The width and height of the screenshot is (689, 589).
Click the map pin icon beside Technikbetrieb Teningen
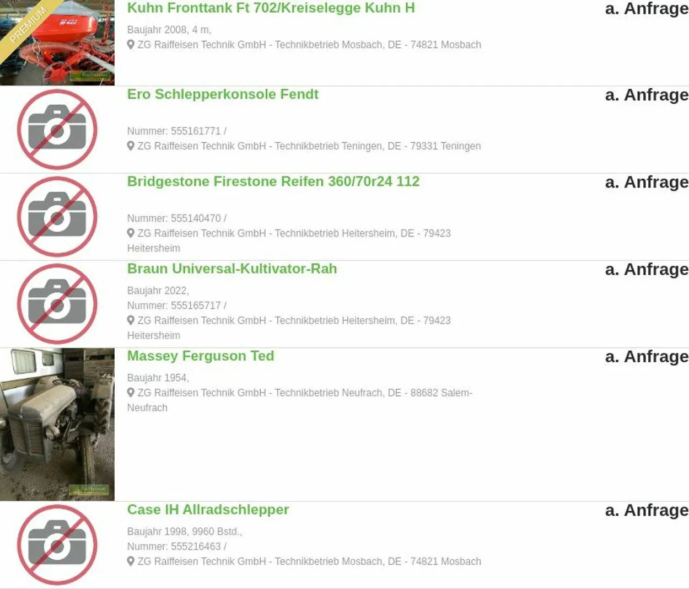(131, 146)
